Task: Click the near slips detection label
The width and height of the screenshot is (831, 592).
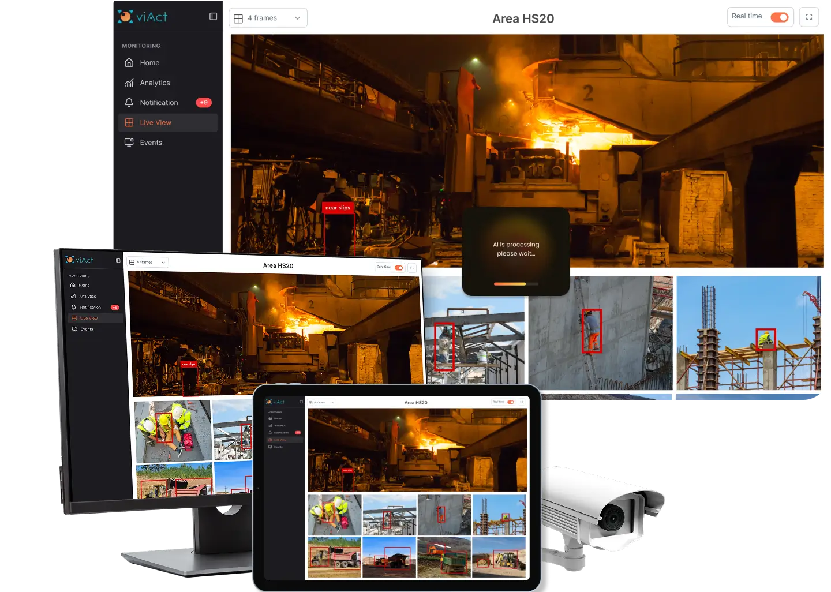Action: [x=338, y=208]
